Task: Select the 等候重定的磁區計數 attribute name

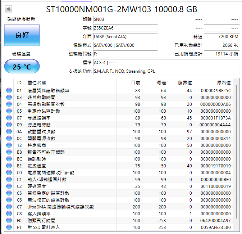Action: click(48, 193)
